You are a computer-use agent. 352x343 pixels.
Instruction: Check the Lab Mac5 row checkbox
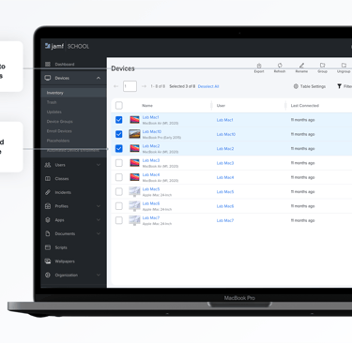[119, 191]
